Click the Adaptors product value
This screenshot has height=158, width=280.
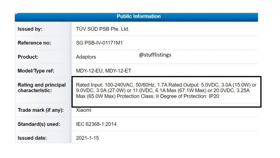pos(86,57)
